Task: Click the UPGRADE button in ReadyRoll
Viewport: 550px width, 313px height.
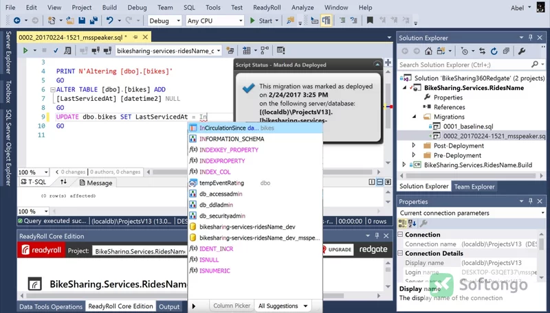Action: point(336,249)
